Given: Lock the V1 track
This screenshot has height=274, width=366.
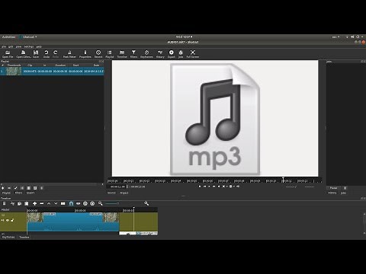Looking at the screenshot, I should (12, 220).
